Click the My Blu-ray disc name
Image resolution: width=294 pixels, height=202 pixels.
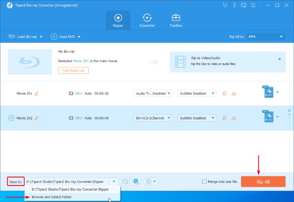tap(67, 52)
